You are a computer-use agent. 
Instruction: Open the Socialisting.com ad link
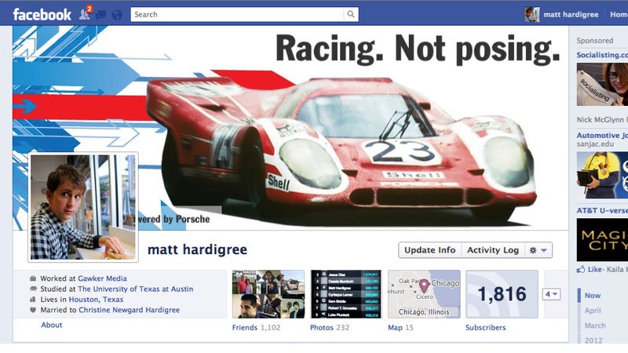pos(602,55)
